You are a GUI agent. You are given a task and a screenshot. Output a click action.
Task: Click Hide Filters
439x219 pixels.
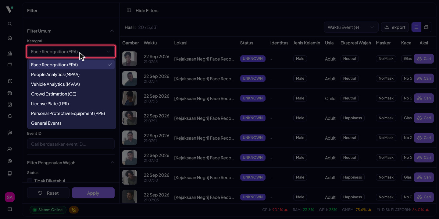click(143, 10)
